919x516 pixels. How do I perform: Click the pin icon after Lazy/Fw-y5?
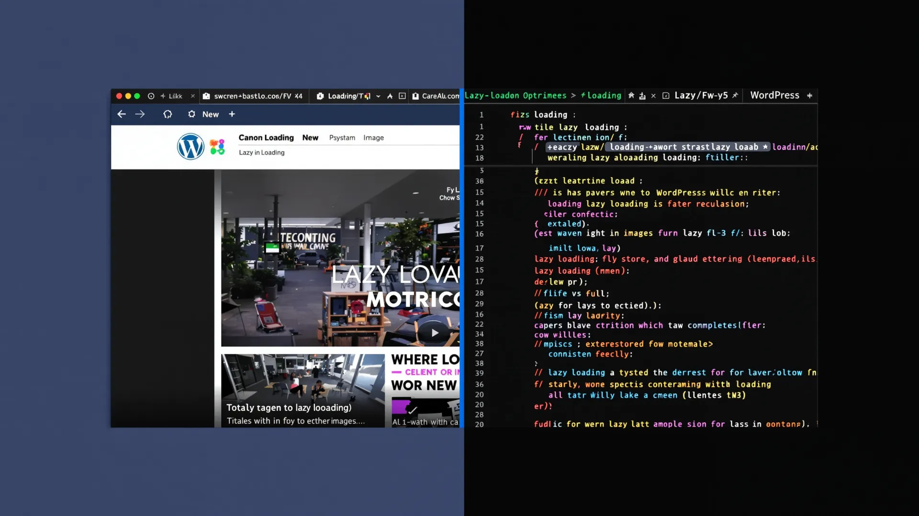click(x=735, y=96)
